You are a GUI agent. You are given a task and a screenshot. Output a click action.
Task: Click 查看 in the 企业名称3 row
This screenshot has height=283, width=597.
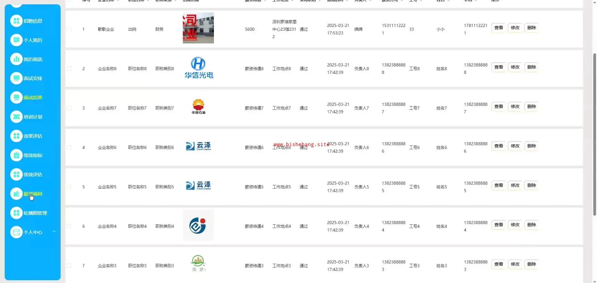[x=498, y=264]
